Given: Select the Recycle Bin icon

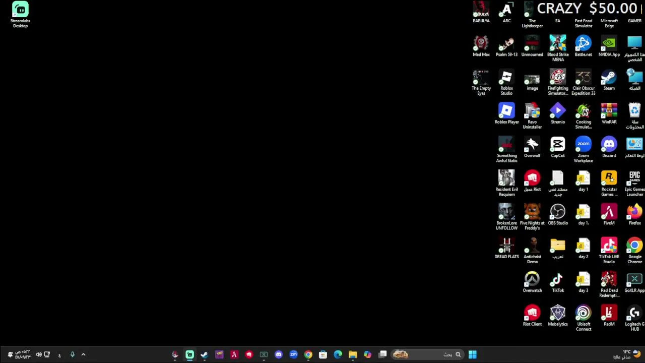Looking at the screenshot, I should 634,116.
